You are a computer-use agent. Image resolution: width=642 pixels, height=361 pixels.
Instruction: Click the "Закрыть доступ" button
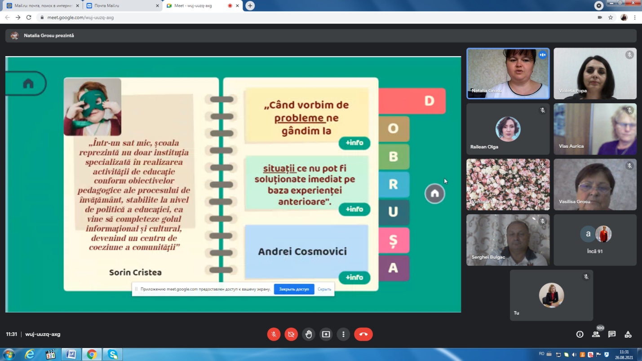[x=294, y=289]
